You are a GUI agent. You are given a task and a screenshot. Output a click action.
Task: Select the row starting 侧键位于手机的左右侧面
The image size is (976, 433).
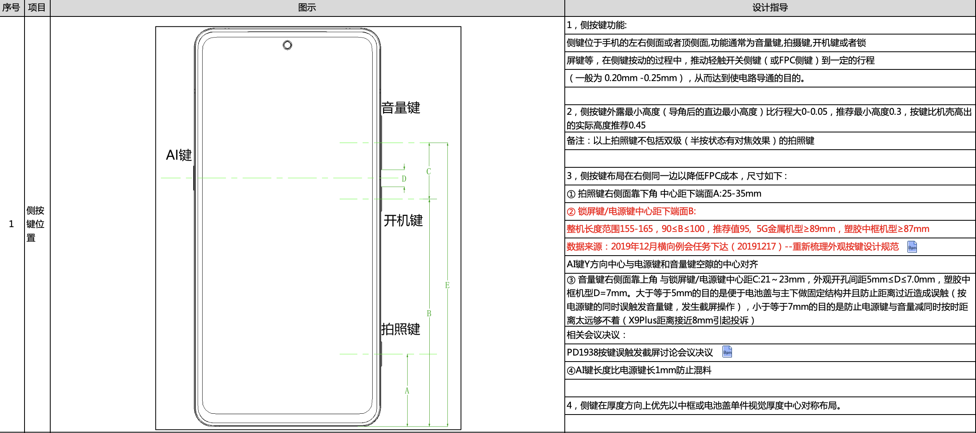[770, 43]
